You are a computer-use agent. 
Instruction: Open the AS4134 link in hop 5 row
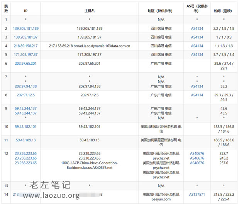pos(197,55)
